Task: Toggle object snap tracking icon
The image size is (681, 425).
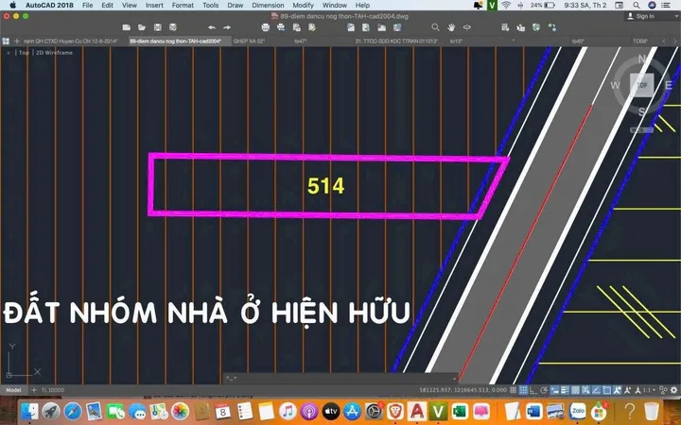Action: click(x=596, y=390)
